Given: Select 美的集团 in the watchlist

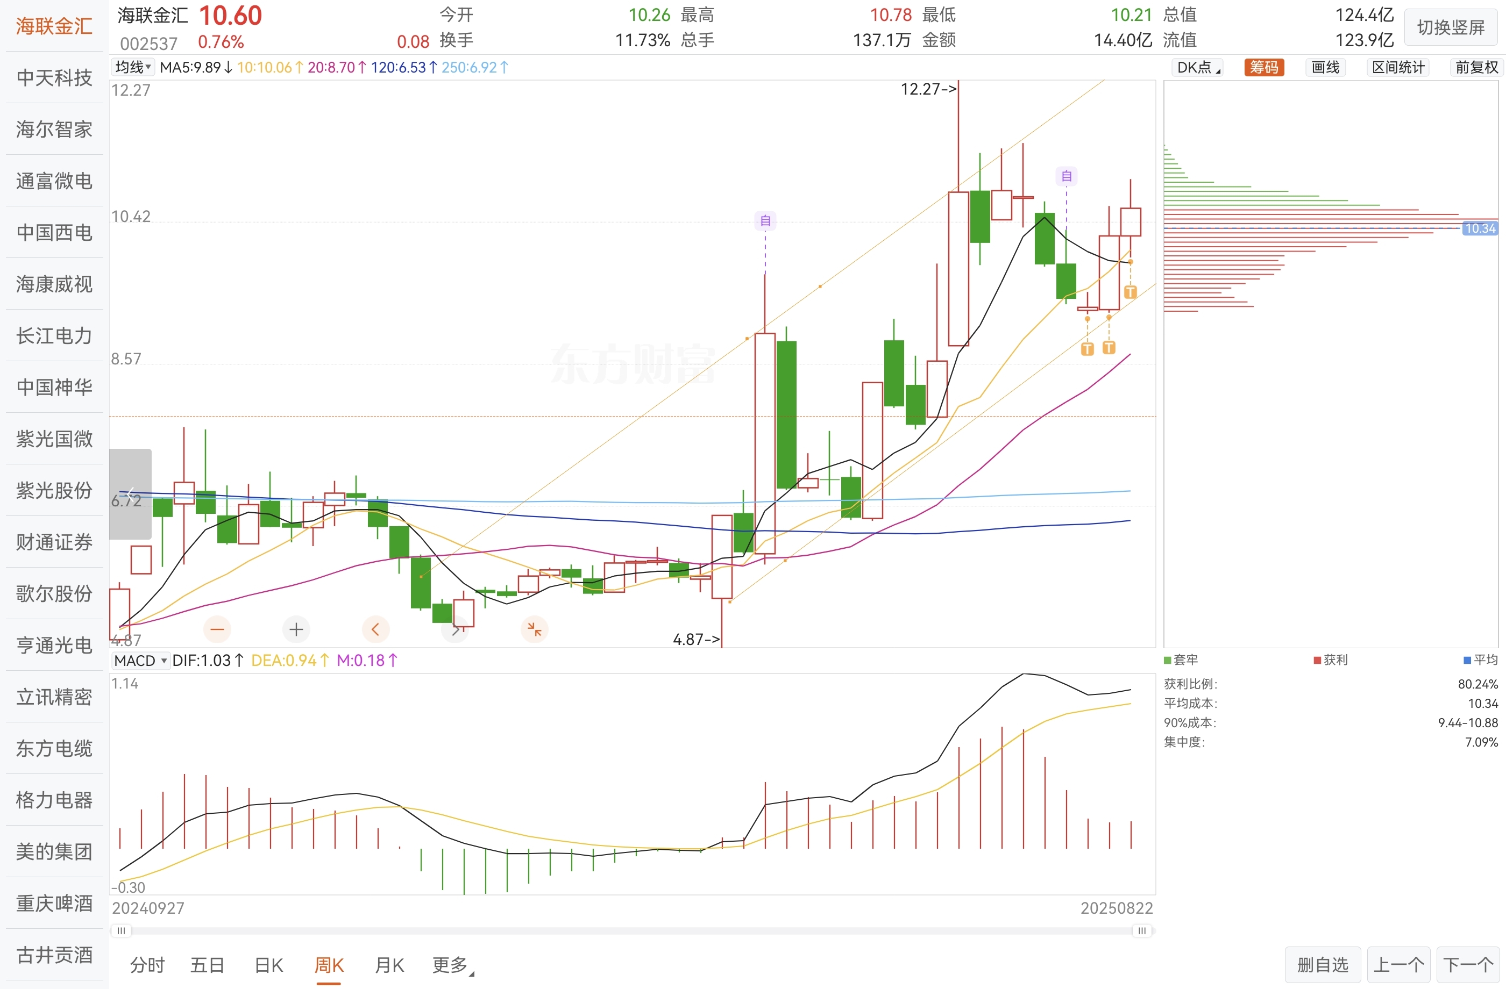Looking at the screenshot, I should (x=54, y=851).
